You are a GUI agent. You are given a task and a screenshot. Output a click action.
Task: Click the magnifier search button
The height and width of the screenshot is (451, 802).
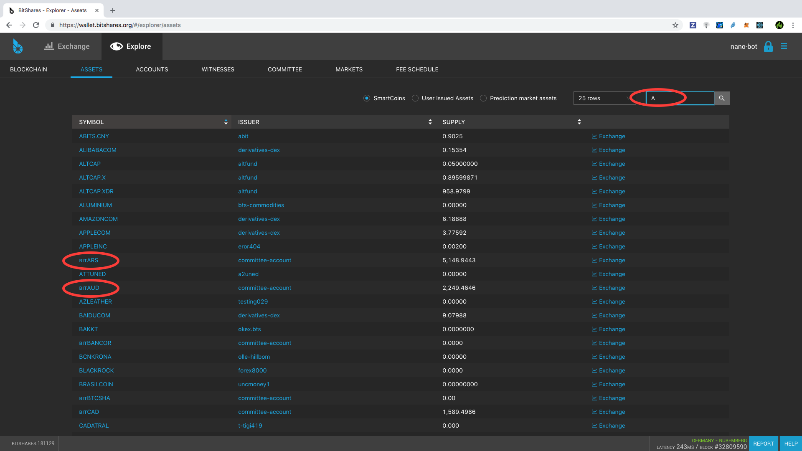(722, 98)
